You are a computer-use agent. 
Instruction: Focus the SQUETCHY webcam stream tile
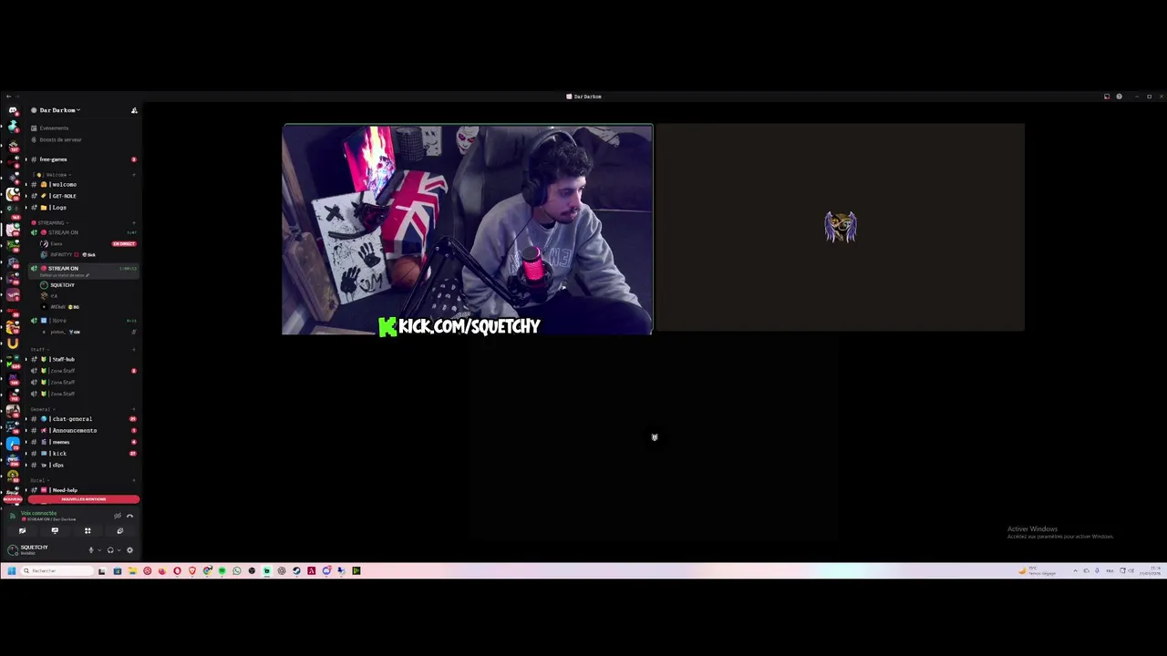coord(468,230)
